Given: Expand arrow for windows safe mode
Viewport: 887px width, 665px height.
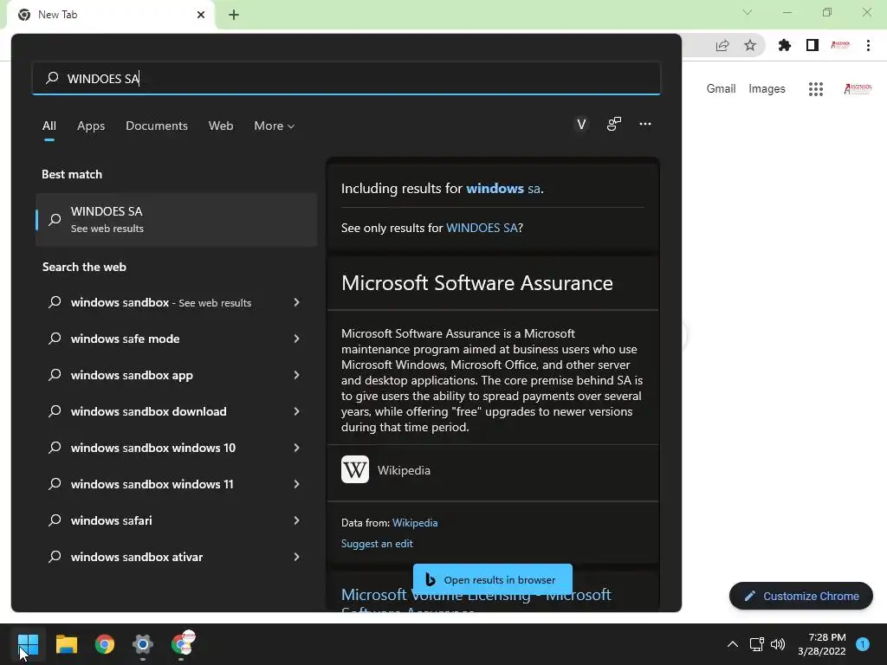Looking at the screenshot, I should click(296, 339).
